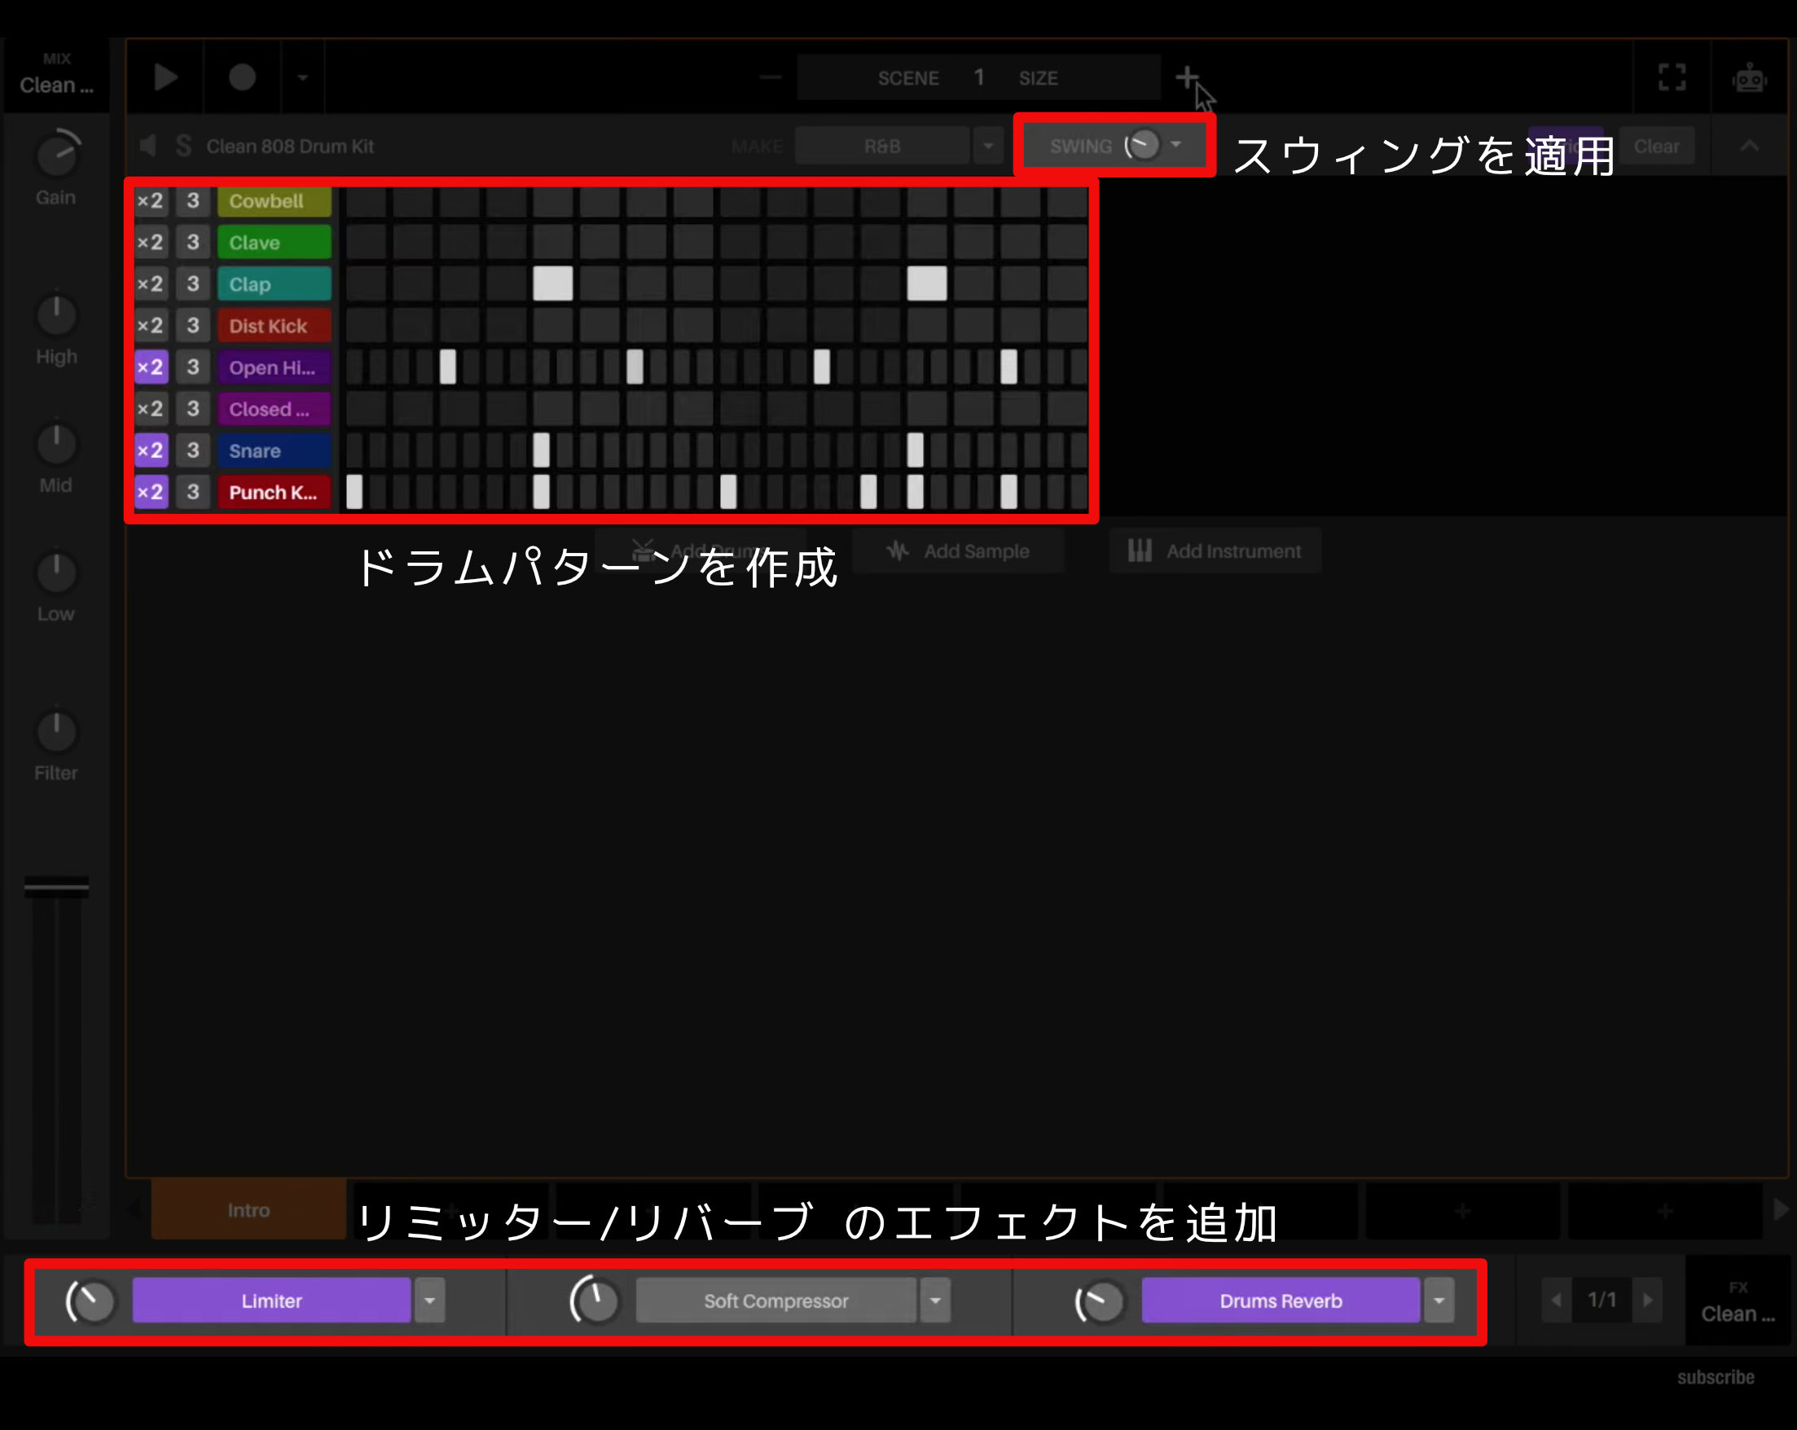
Task: Open the AI robot assistant
Action: [1751, 77]
